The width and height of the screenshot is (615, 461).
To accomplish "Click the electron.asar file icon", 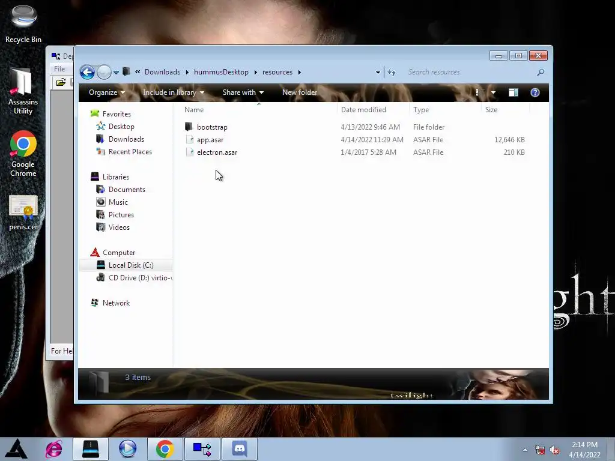I will point(189,152).
